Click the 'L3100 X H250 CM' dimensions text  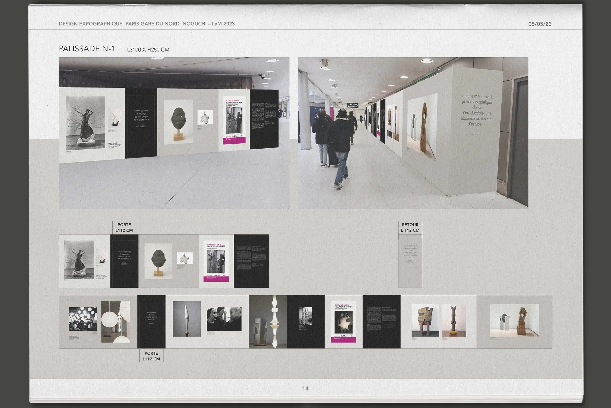[148, 50]
